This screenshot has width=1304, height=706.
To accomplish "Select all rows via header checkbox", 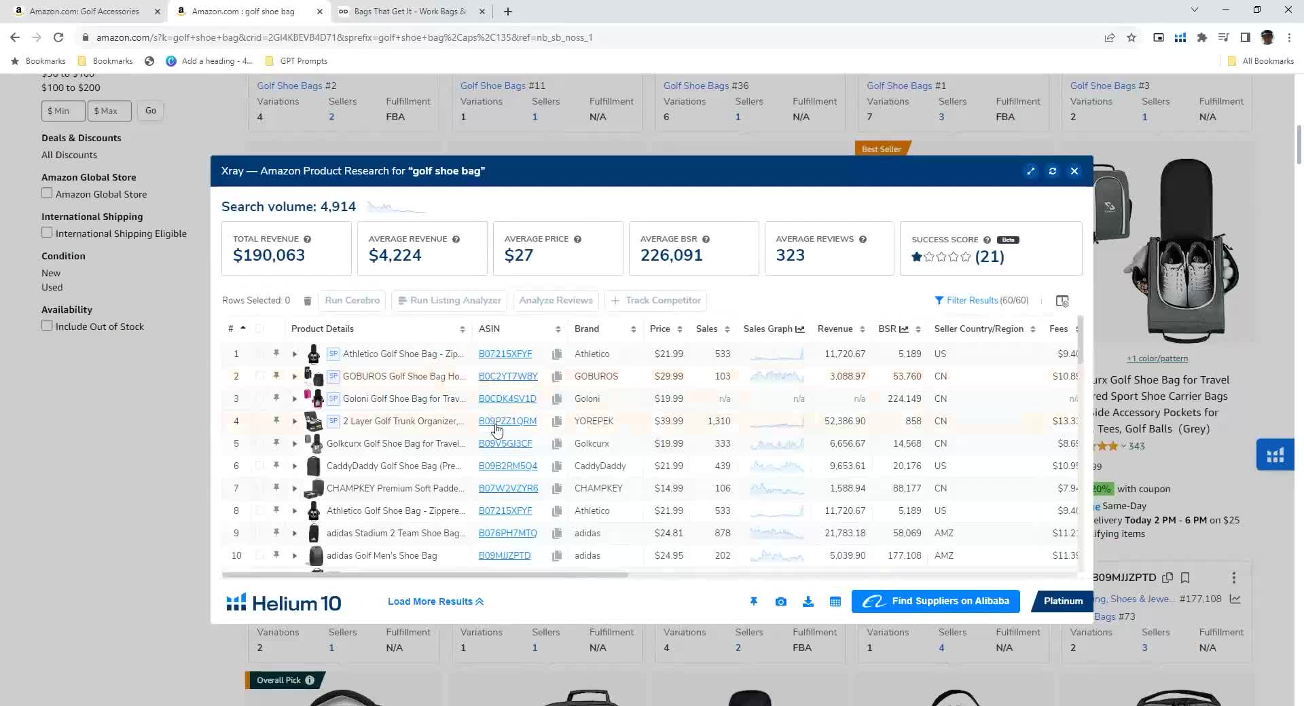I will click(259, 329).
